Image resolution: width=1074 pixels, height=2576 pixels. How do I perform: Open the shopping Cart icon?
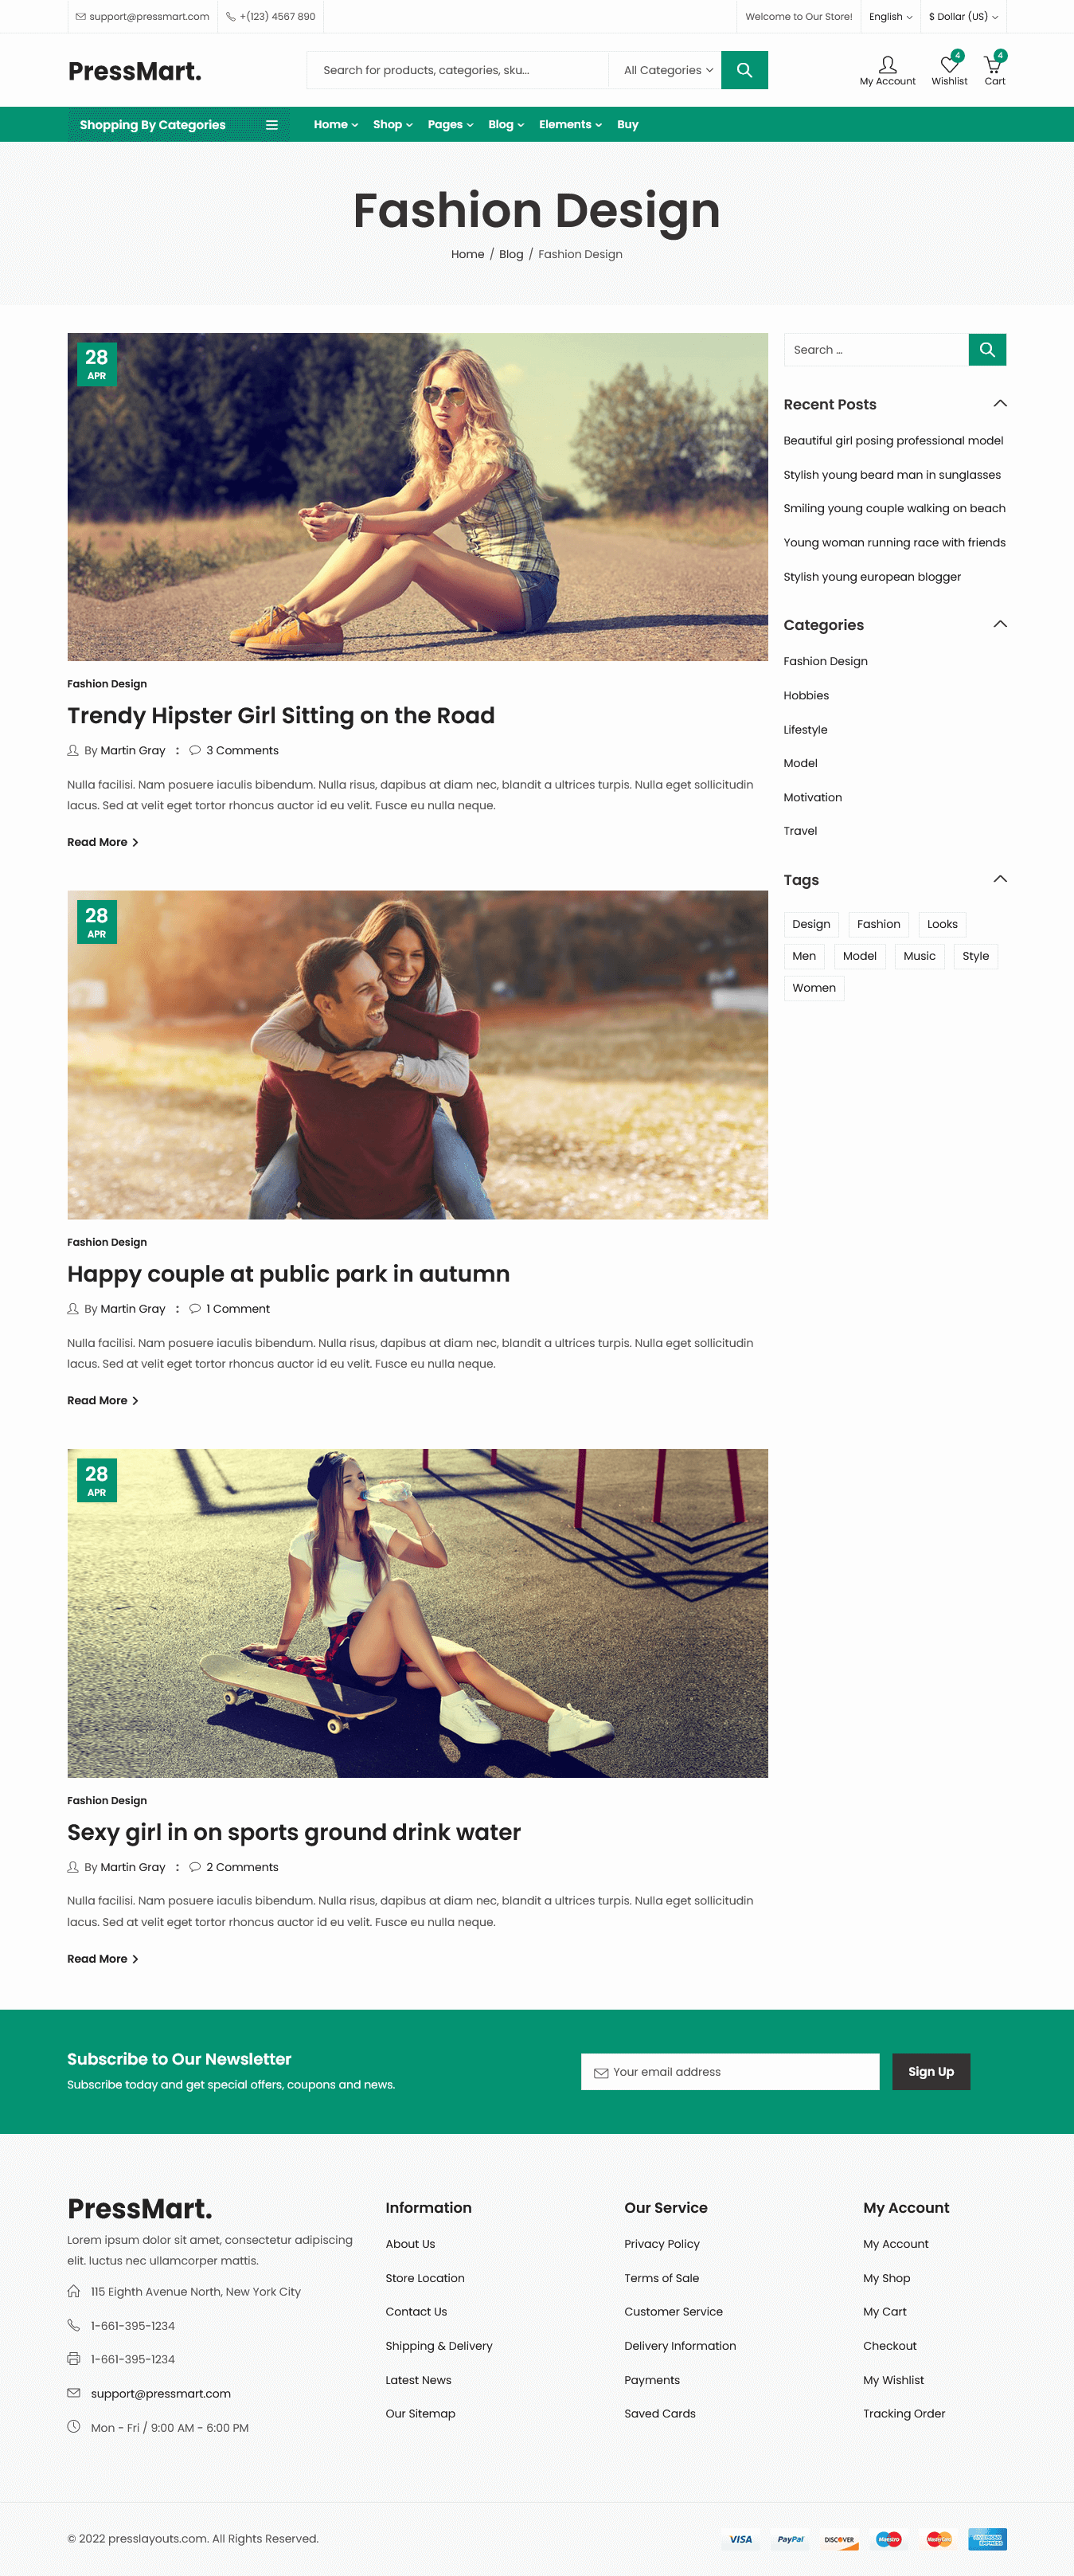pos(993,65)
